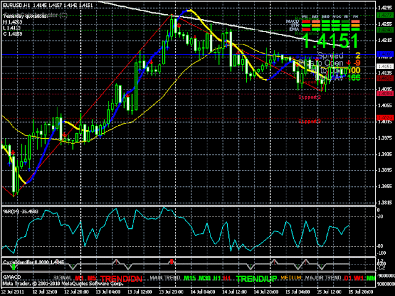Screen dimensions: 395x296
Task: Click the Support 3 level label
Action: click(309, 121)
